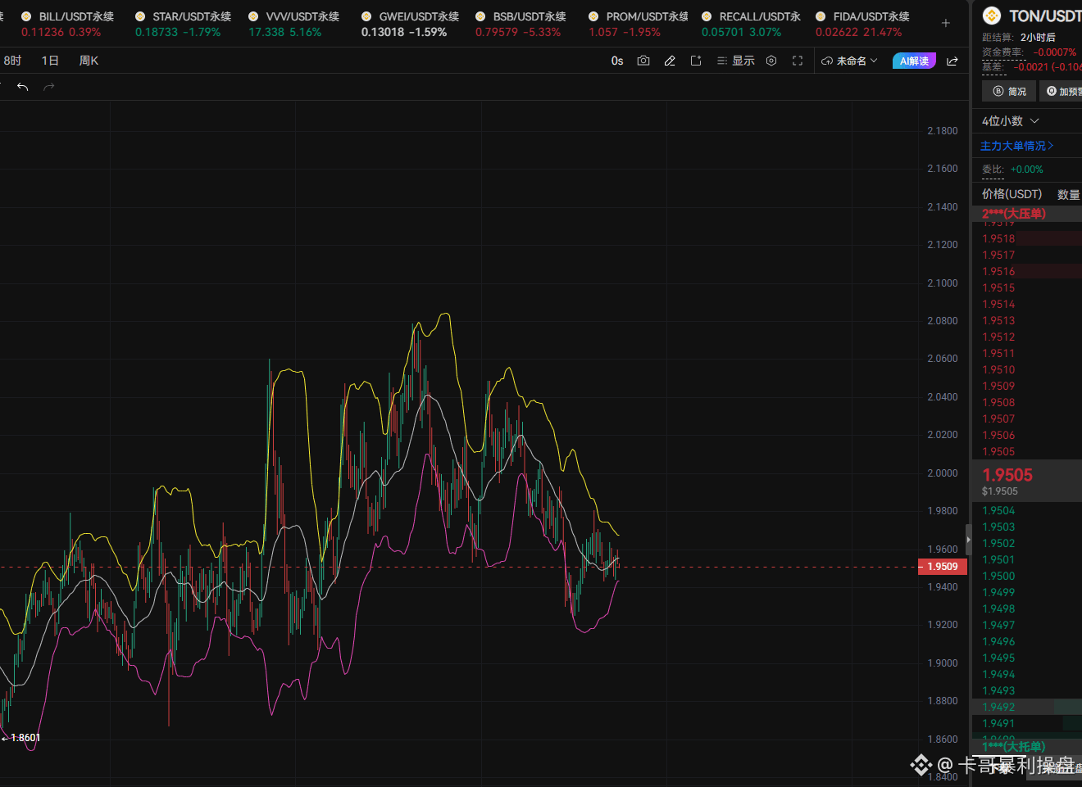Redo the chart action
The height and width of the screenshot is (787, 1082).
click(49, 87)
